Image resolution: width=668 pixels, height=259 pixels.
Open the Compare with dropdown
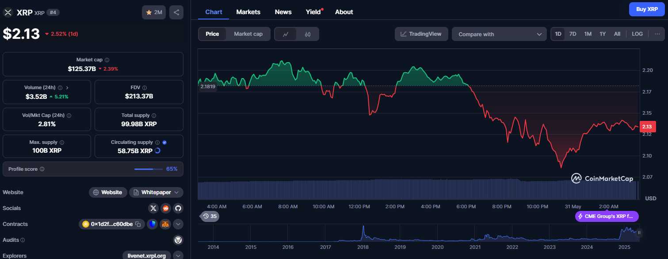click(x=500, y=34)
